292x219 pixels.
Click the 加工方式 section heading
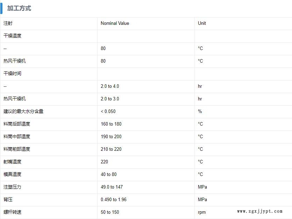point(19,8)
